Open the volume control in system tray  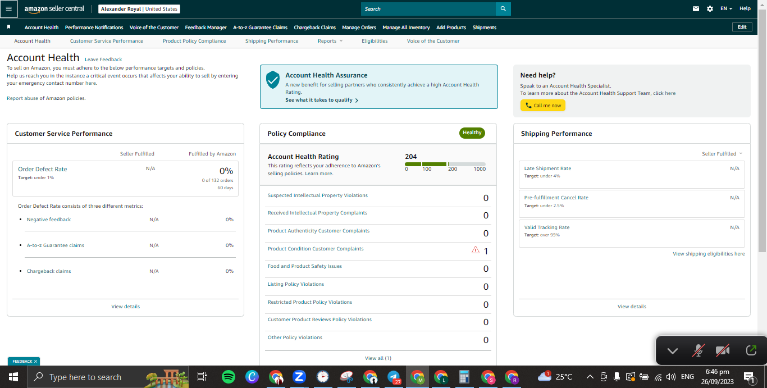point(671,377)
